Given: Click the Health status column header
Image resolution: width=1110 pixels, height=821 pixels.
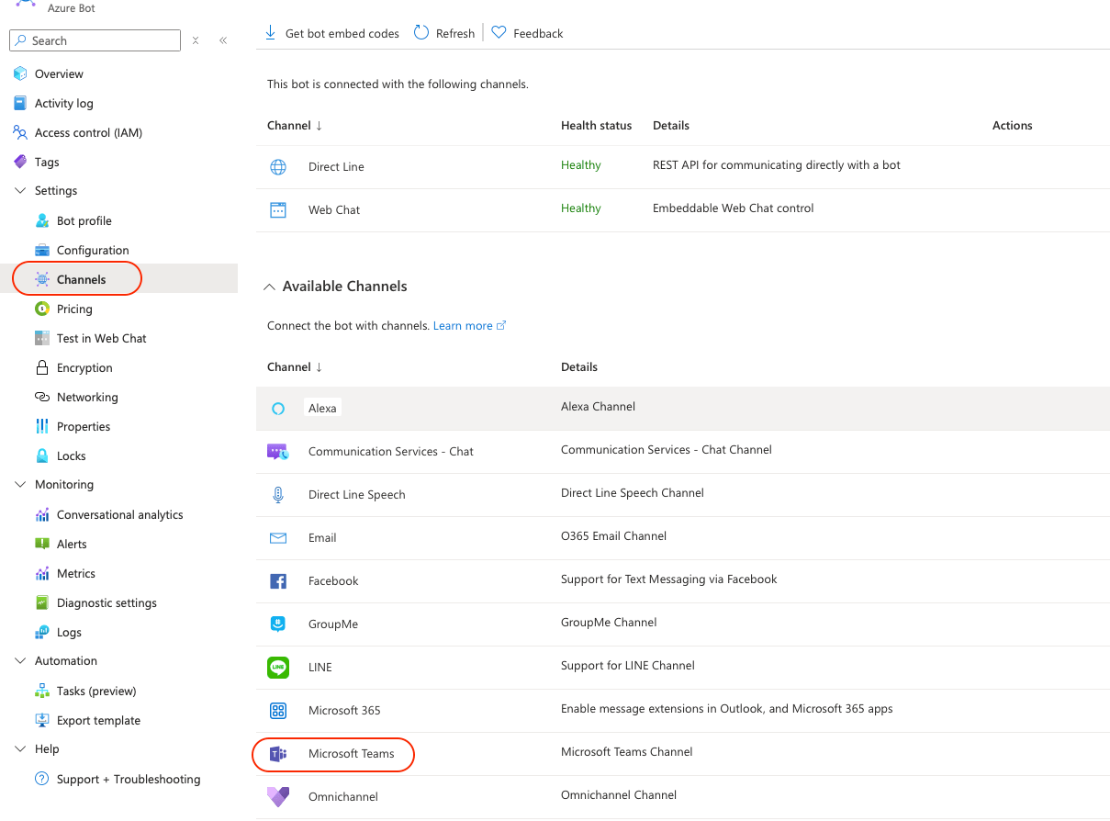Looking at the screenshot, I should (x=597, y=126).
